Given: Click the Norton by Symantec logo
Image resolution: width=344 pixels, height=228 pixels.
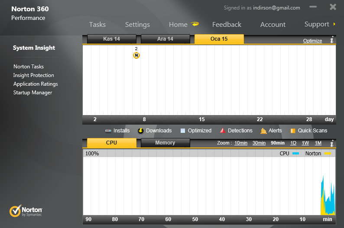Looking at the screenshot, I should [x=26, y=211].
